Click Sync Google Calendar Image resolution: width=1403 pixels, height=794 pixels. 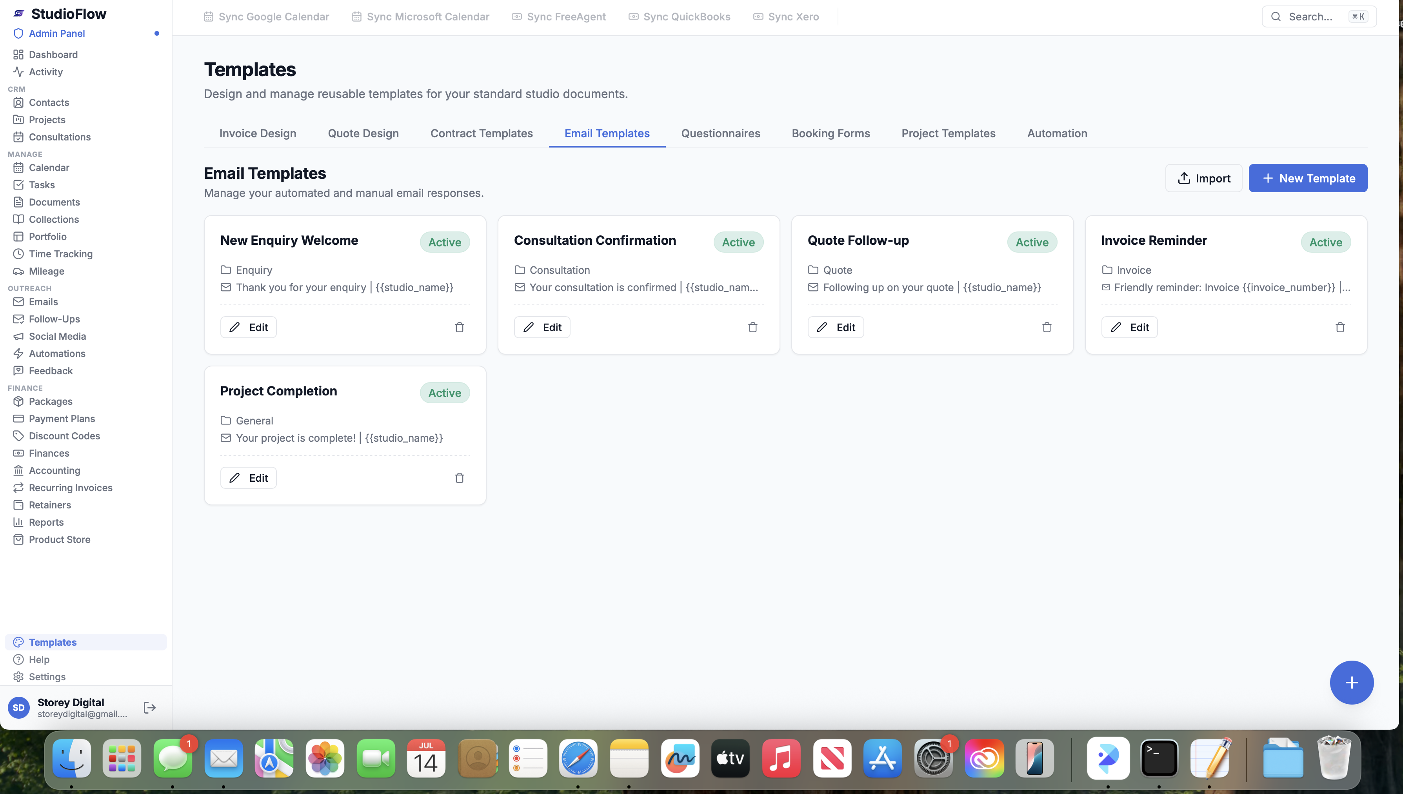click(266, 17)
